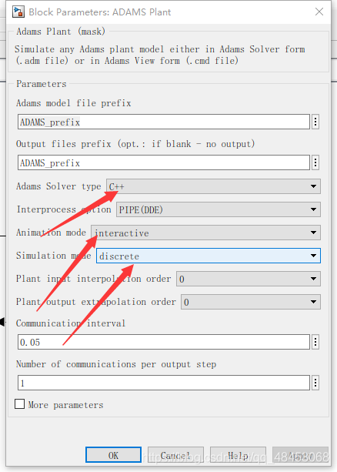Focus the Output files prefix text field
This screenshot has height=472, width=337.
[164, 163]
